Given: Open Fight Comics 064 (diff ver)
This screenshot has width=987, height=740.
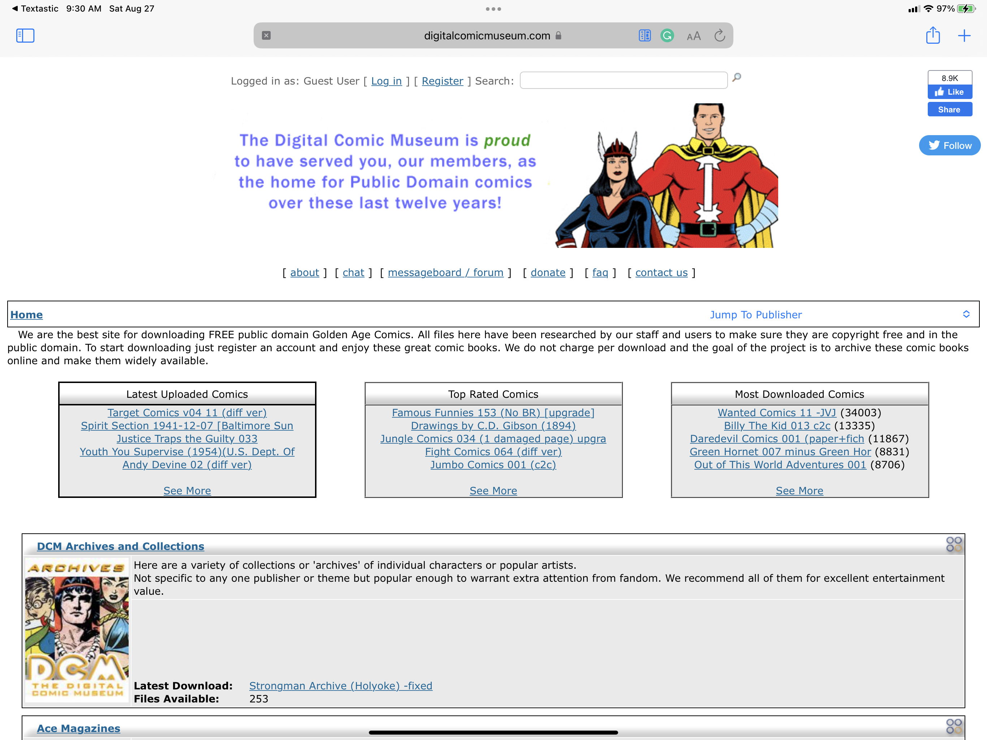Looking at the screenshot, I should pyautogui.click(x=493, y=452).
